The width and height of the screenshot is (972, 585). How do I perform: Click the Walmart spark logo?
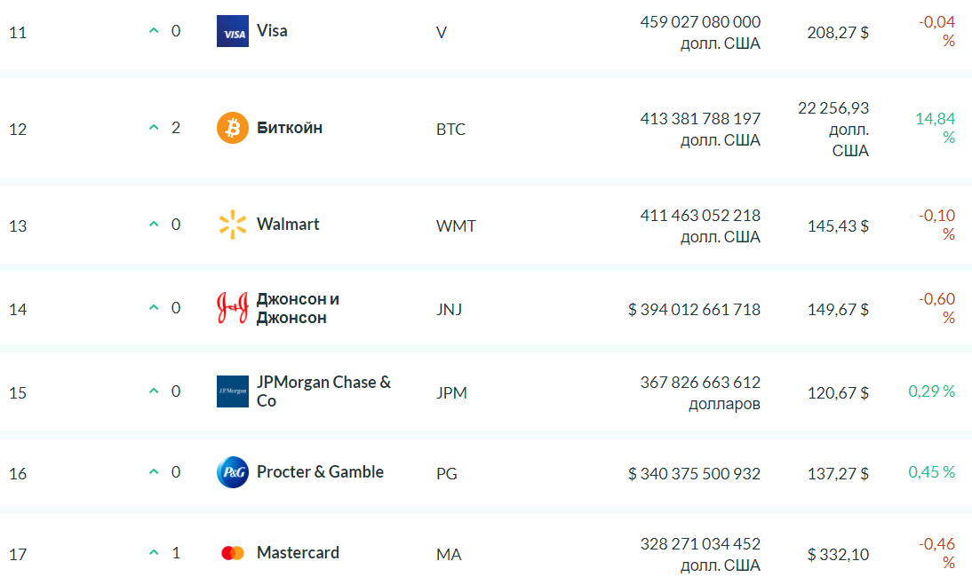coord(233,225)
